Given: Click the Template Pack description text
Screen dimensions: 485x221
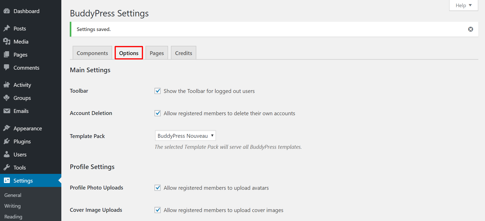Looking at the screenshot, I should (x=228, y=147).
